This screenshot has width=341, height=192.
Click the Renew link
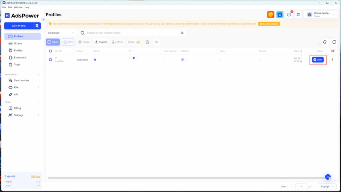(35, 176)
